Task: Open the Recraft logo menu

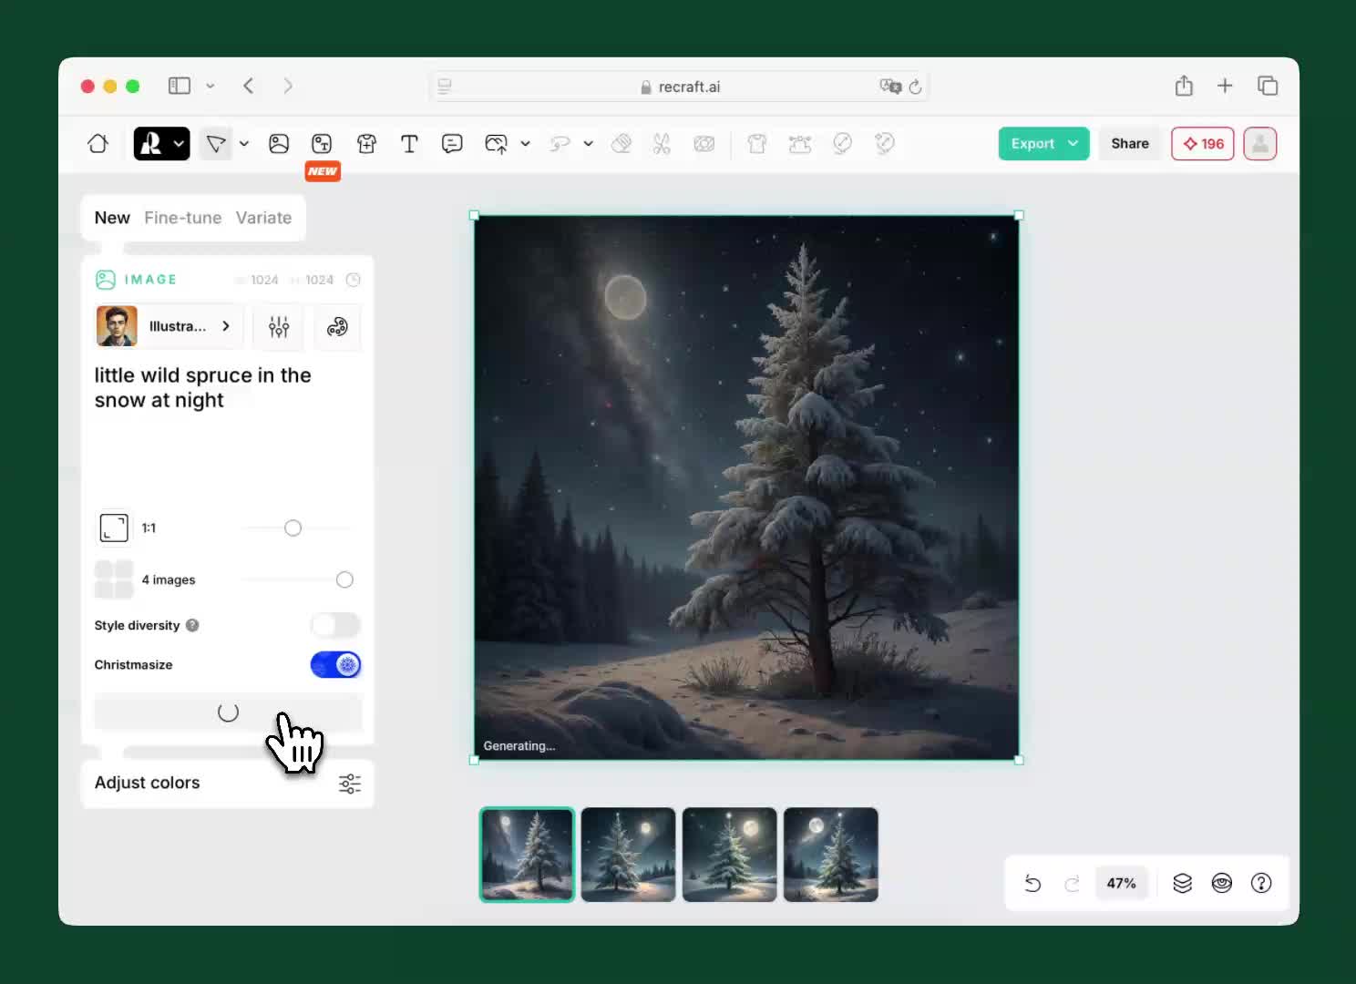Action: (x=161, y=144)
